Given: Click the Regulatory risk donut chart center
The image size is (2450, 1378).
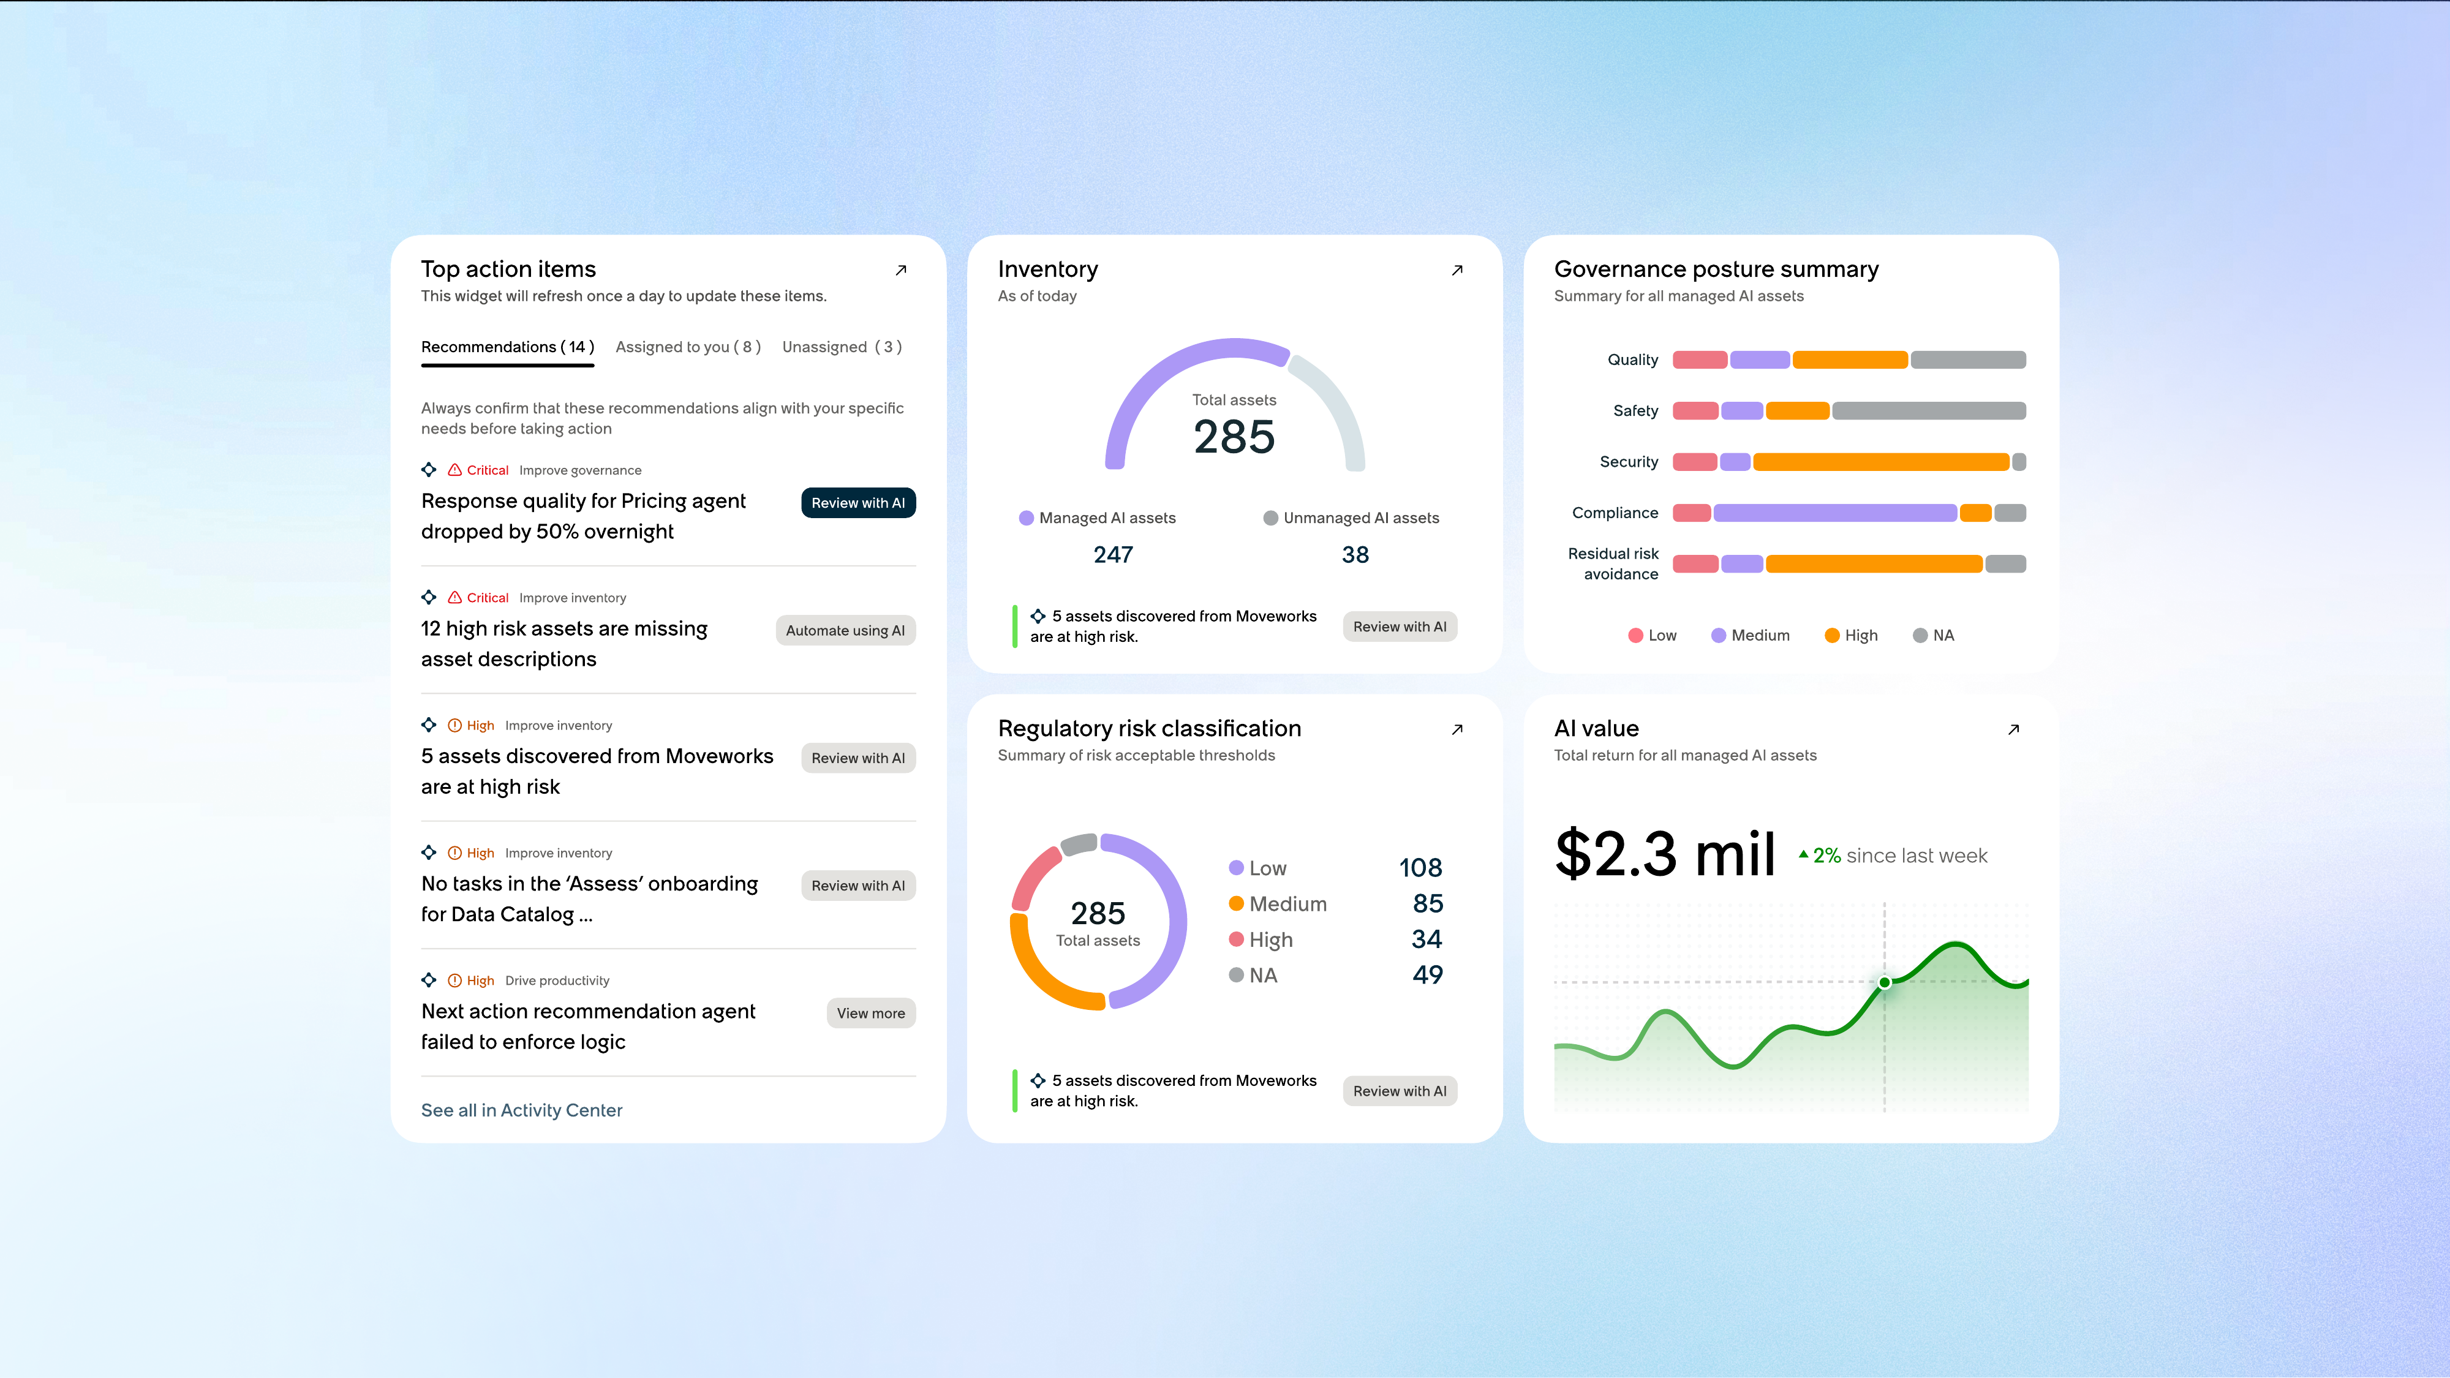Looking at the screenshot, I should [1098, 922].
